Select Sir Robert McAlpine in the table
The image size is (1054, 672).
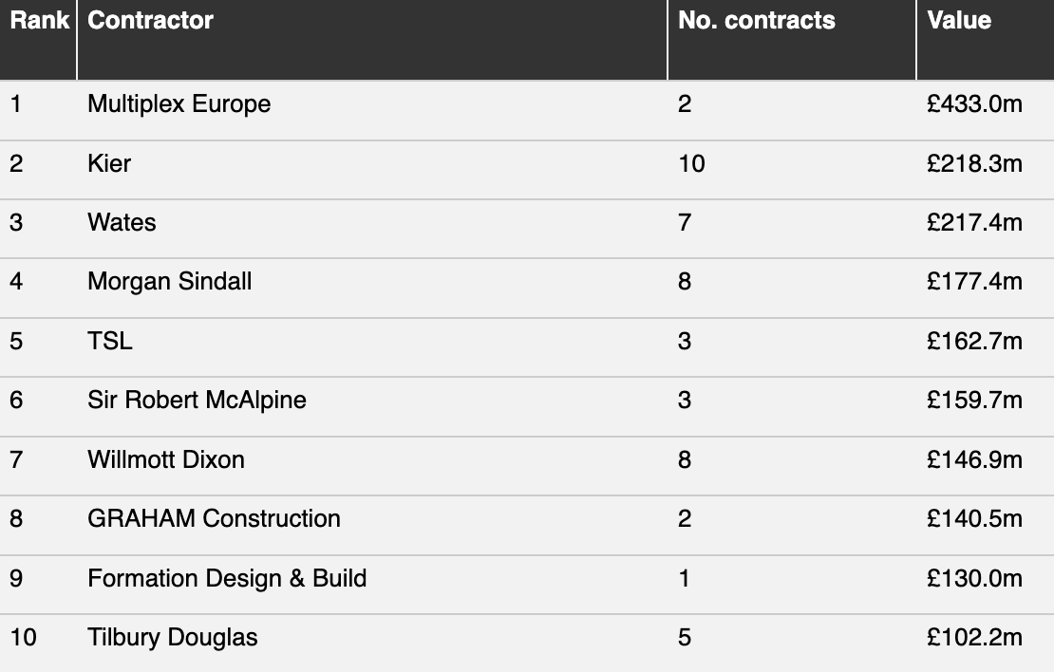click(197, 400)
